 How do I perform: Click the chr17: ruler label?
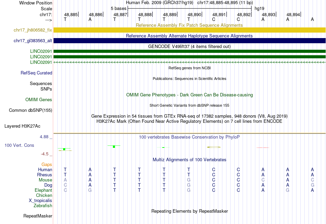coord(46,14)
